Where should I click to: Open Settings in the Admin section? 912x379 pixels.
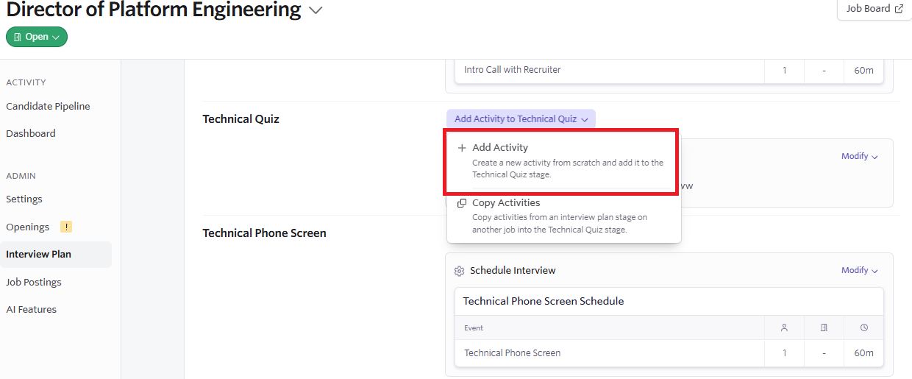pos(24,199)
